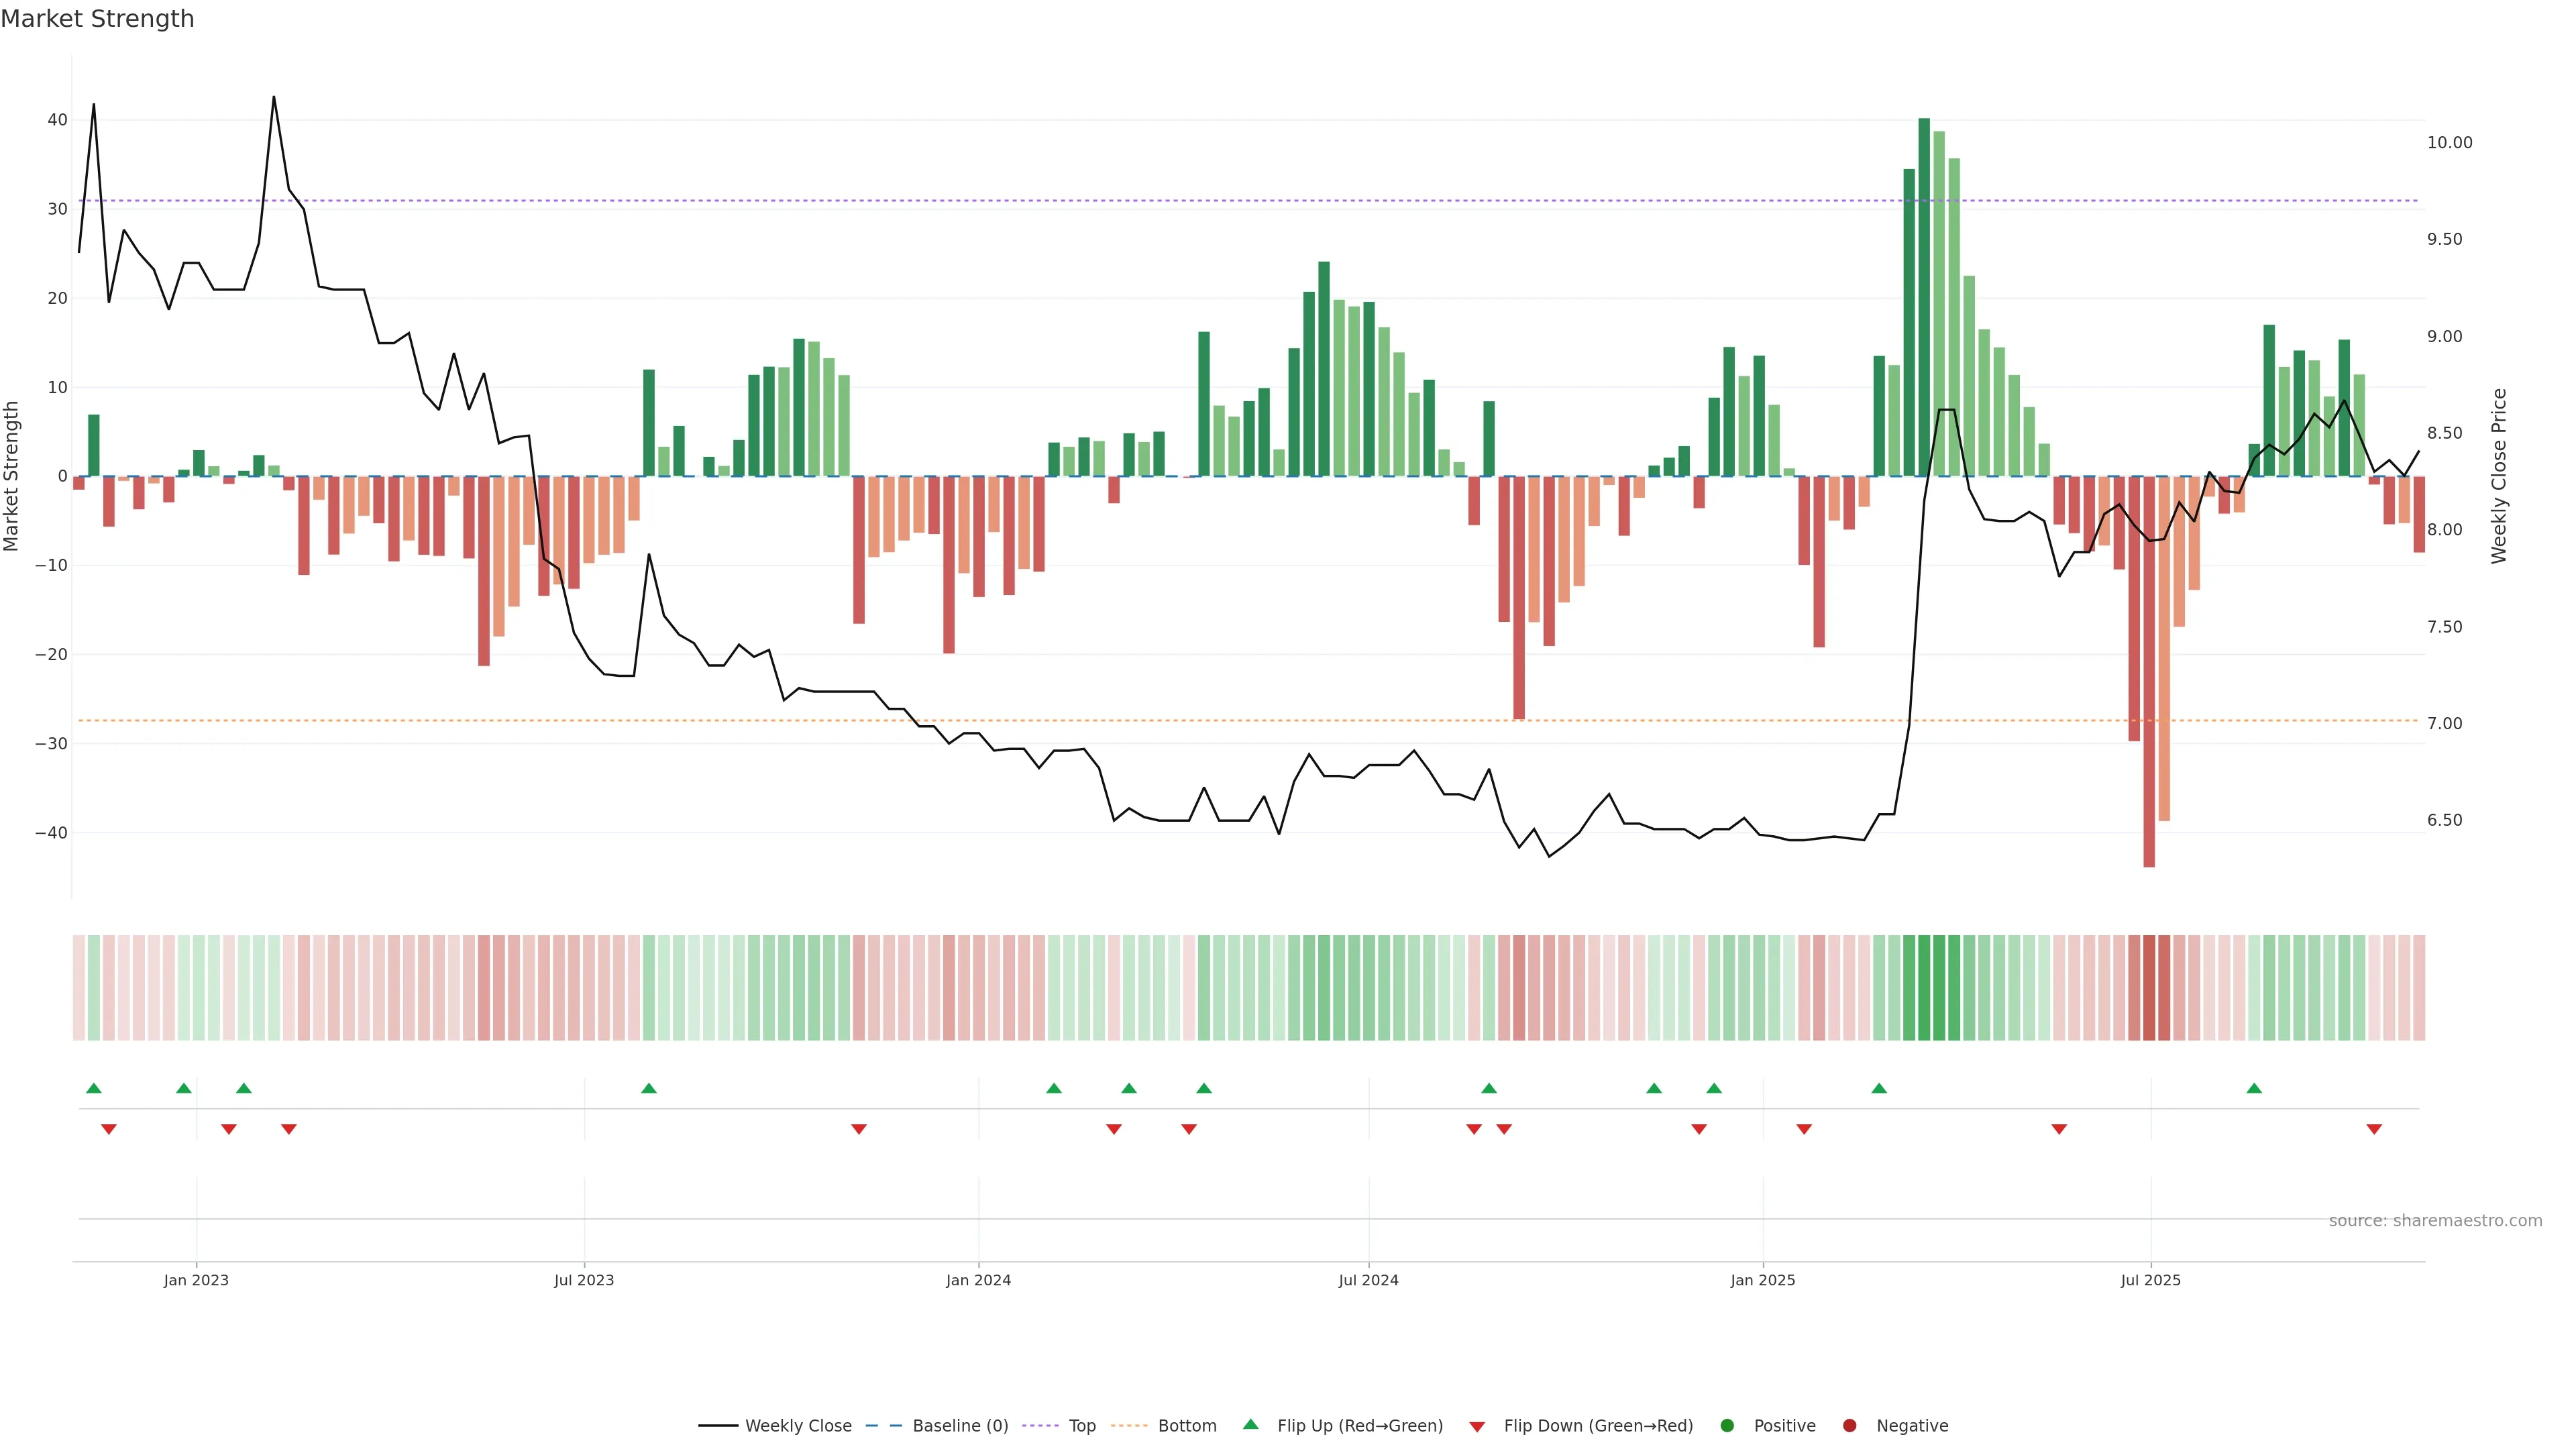Click the source: sharemaestro.com text
The image size is (2576, 1449).
point(2435,1221)
